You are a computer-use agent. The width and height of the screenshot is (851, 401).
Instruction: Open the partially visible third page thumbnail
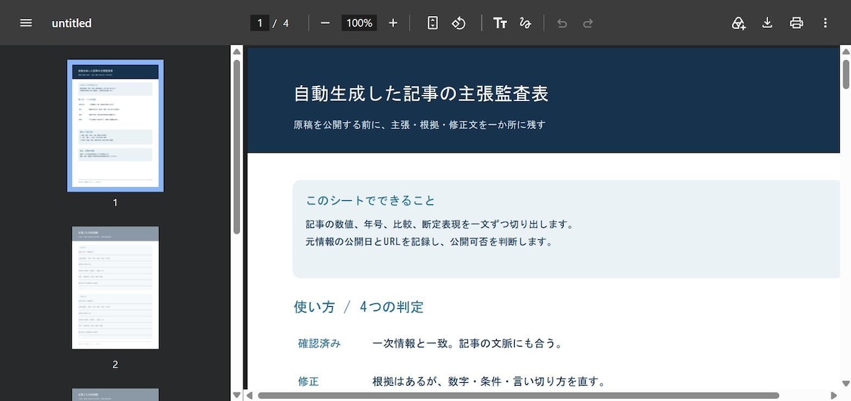click(x=115, y=395)
